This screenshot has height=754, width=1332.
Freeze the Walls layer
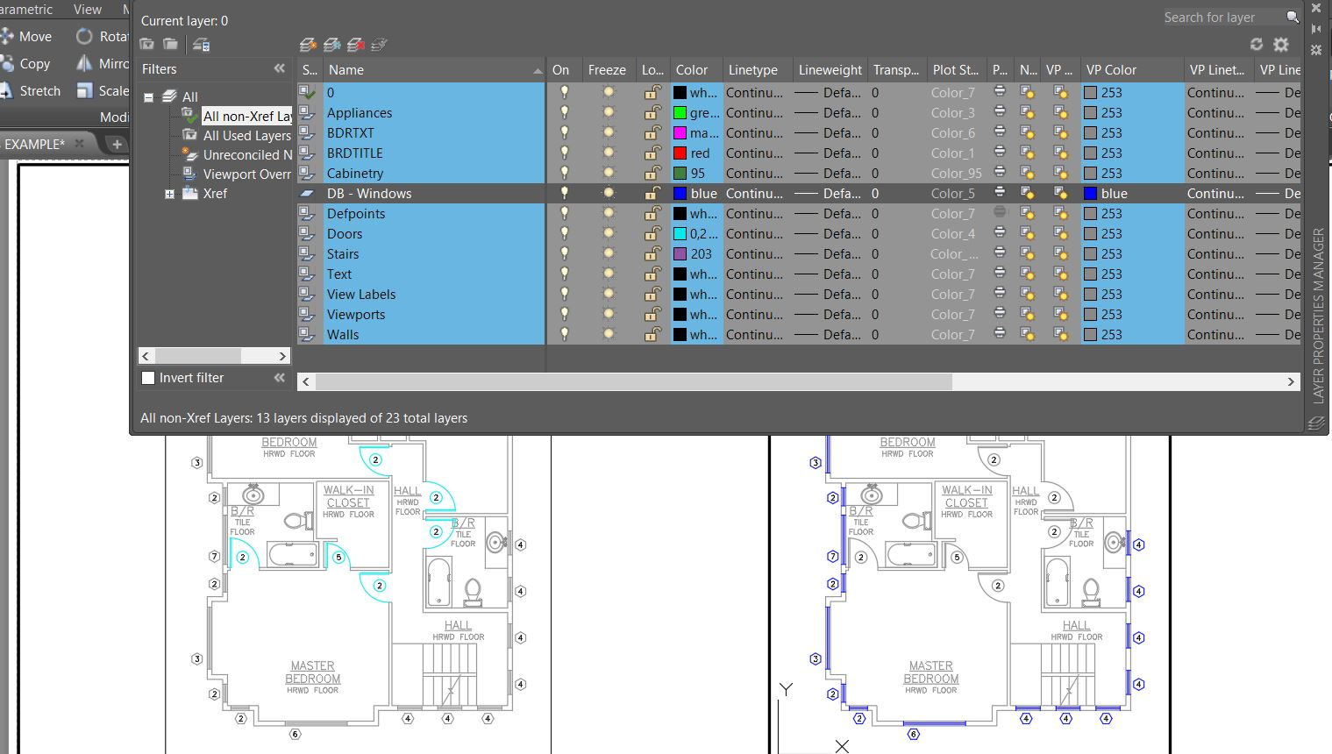coord(608,335)
